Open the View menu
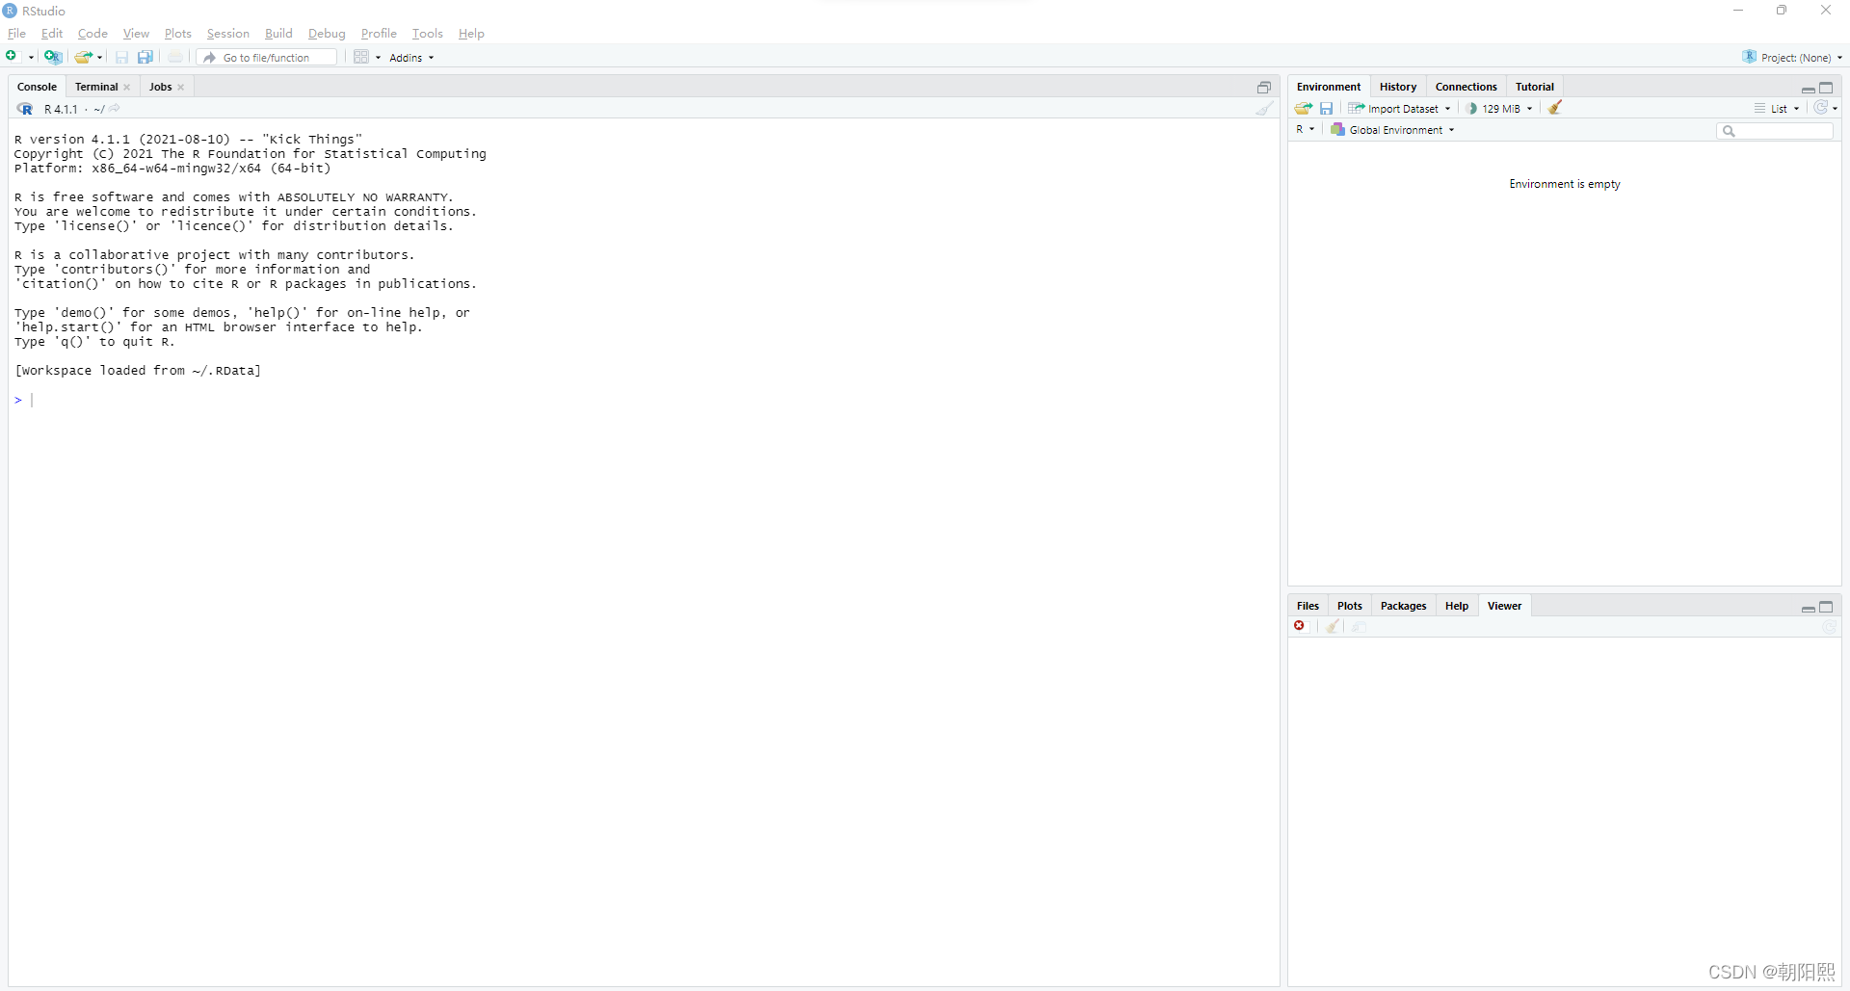The image size is (1850, 991). click(x=136, y=34)
